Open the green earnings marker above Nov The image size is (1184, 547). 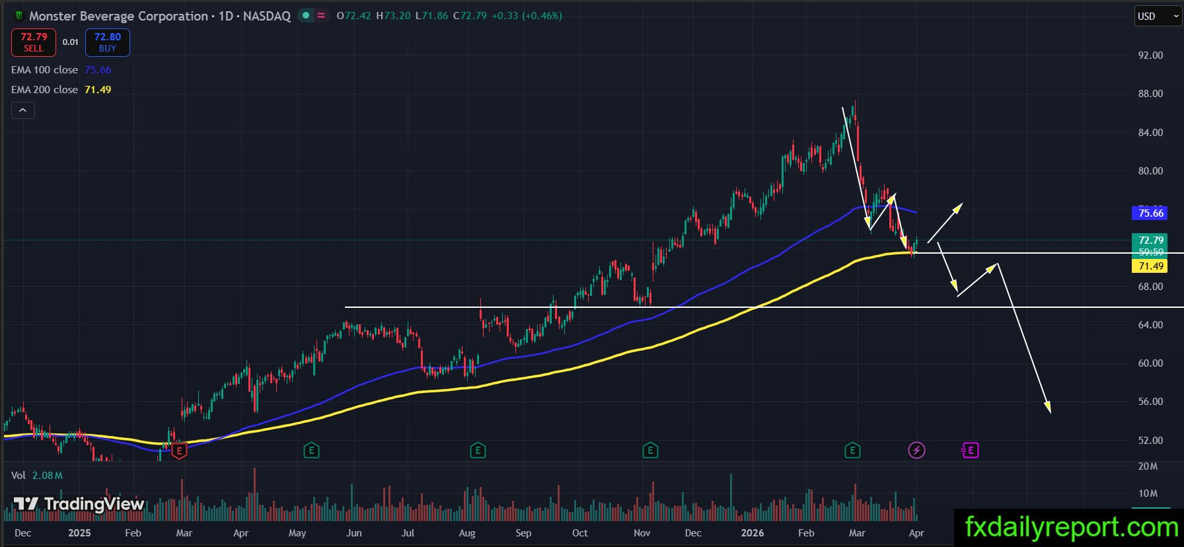click(x=650, y=451)
